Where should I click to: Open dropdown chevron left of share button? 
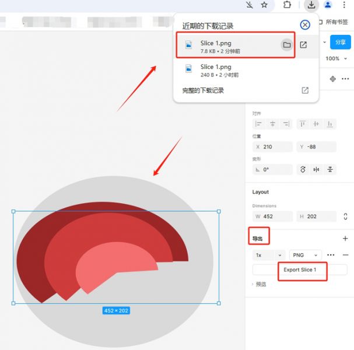(324, 42)
